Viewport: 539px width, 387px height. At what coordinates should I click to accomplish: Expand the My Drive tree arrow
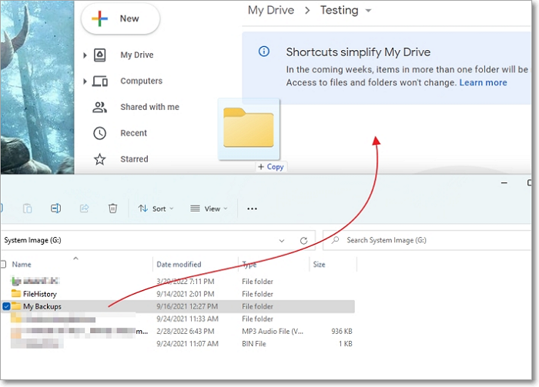coord(85,55)
